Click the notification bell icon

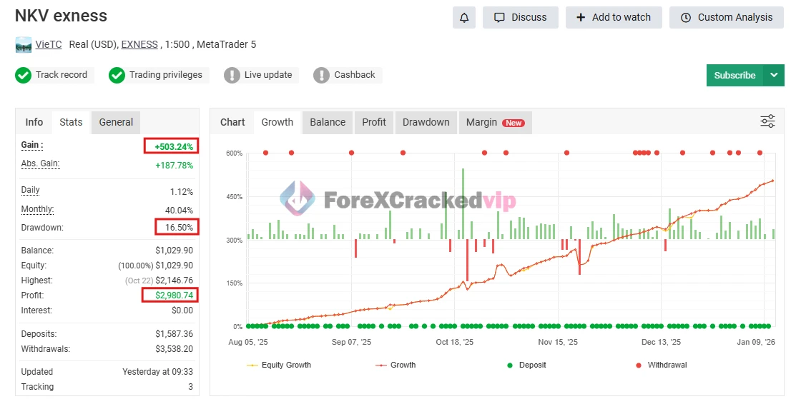[x=464, y=18]
